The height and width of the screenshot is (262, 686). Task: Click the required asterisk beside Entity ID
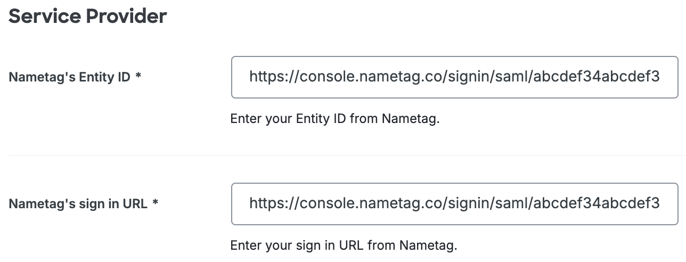pos(138,77)
